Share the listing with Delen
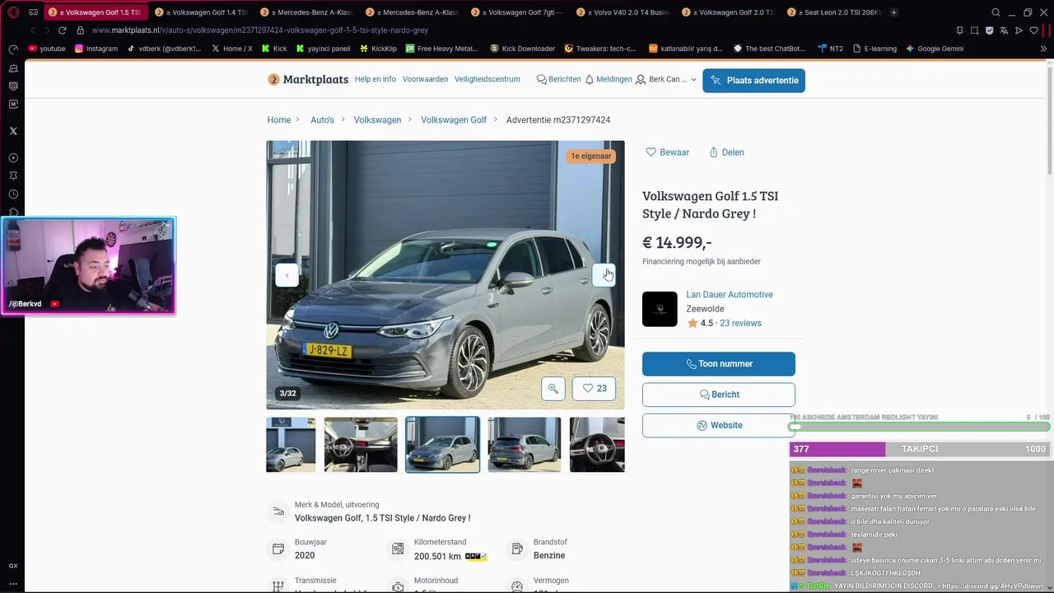The image size is (1054, 593). (x=725, y=152)
